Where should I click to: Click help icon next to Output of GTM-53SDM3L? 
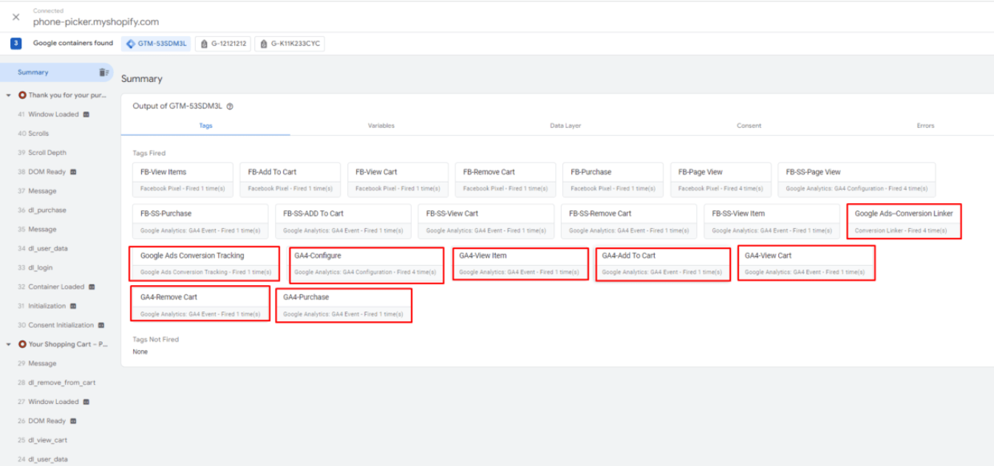tap(230, 106)
